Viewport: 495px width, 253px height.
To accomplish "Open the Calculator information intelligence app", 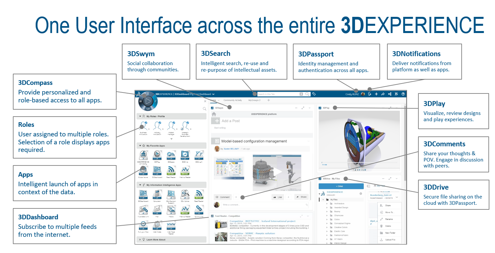I will click(x=157, y=194).
